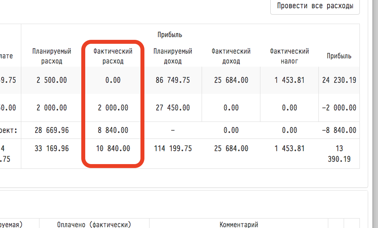This screenshot has width=378, height=228.
Task: Click the 8 840.00 actual expense cell
Action: [113, 130]
